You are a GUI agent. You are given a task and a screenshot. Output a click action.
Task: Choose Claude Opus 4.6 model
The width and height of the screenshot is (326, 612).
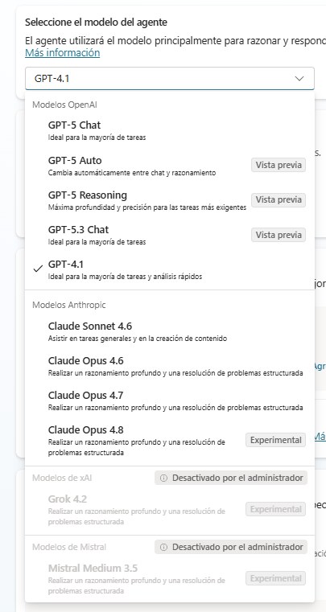click(170, 366)
